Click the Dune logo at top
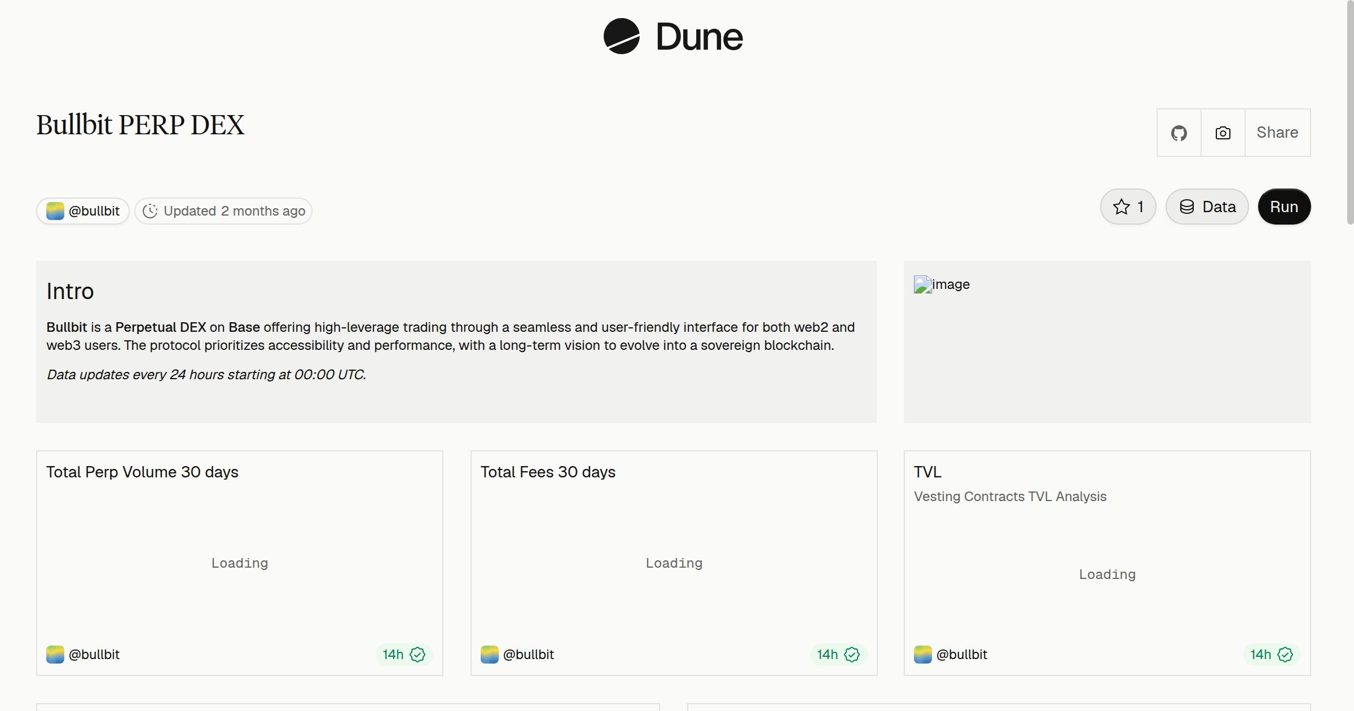 673,36
